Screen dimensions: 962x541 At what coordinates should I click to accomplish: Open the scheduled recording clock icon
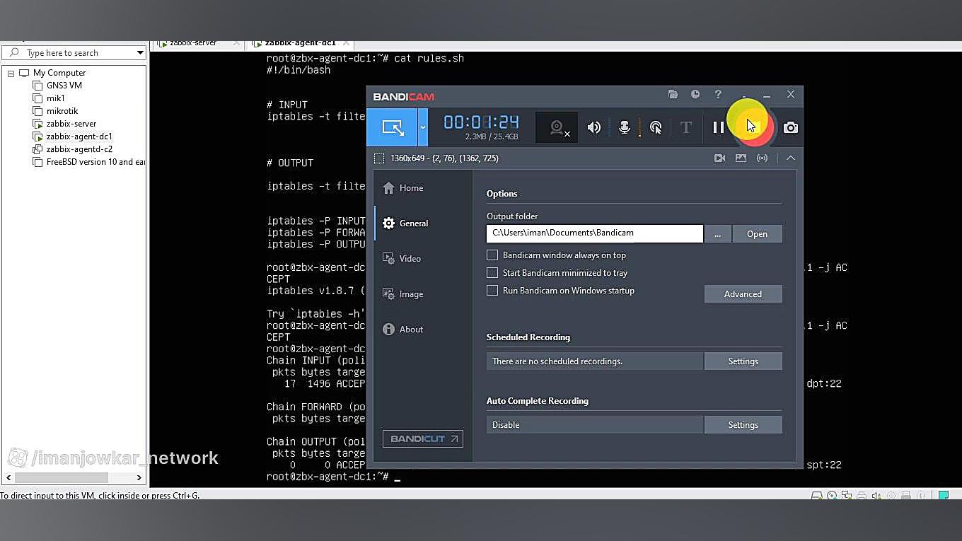pos(695,94)
